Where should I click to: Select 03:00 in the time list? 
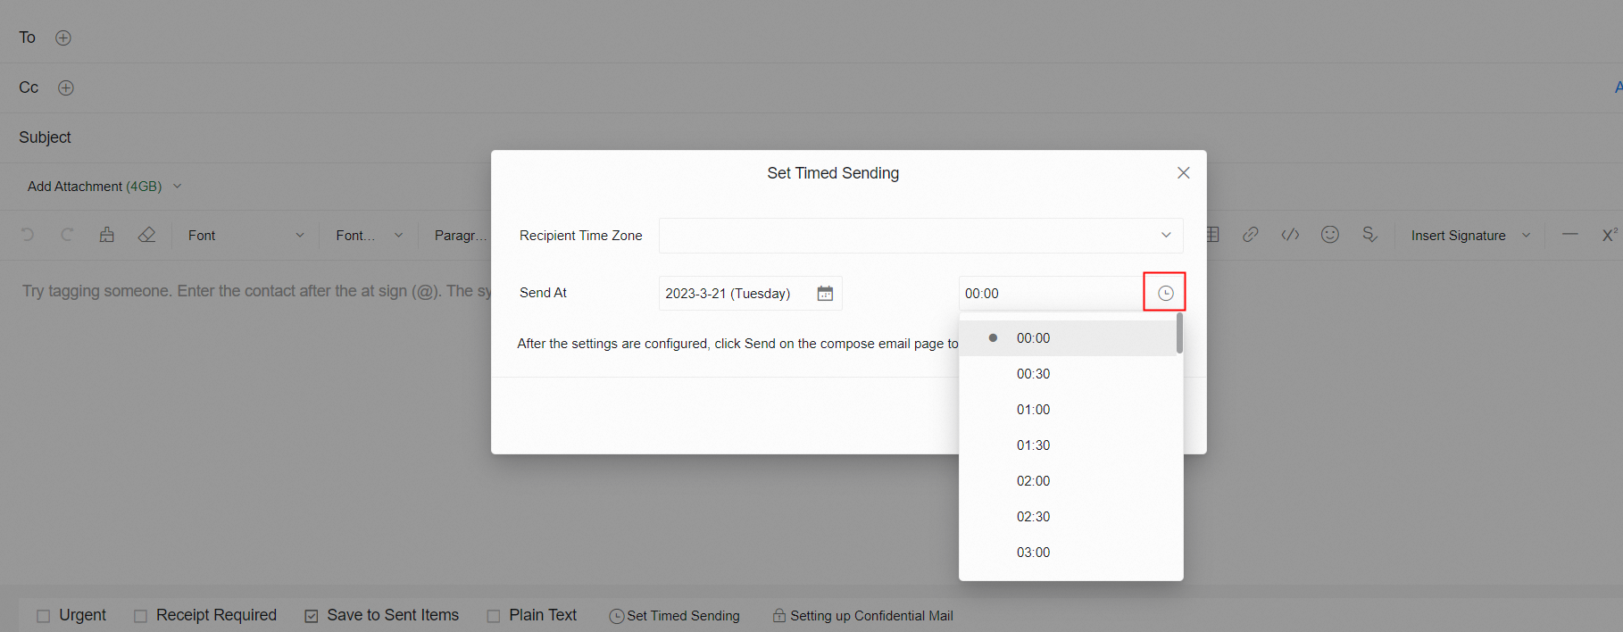click(1070, 553)
